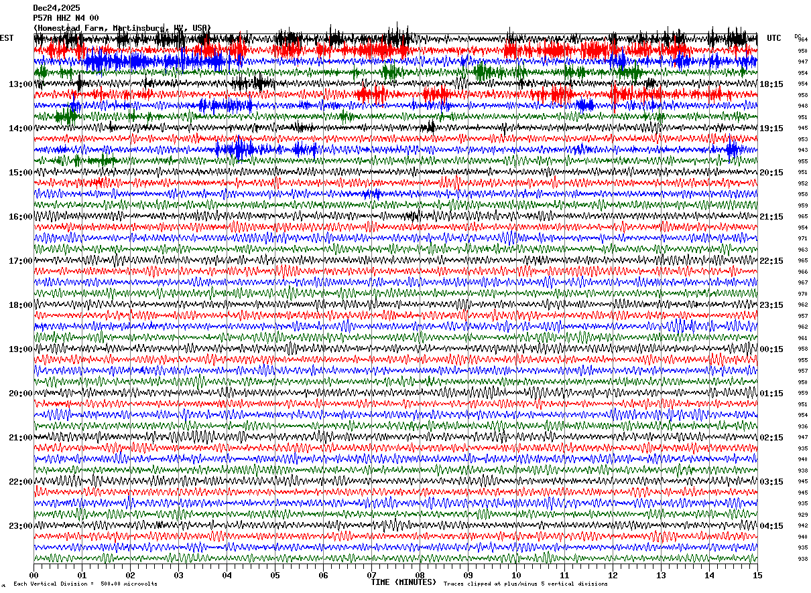This screenshot has width=811, height=593.
Task: Select the 20:00 EST row label
Action: coord(21,393)
